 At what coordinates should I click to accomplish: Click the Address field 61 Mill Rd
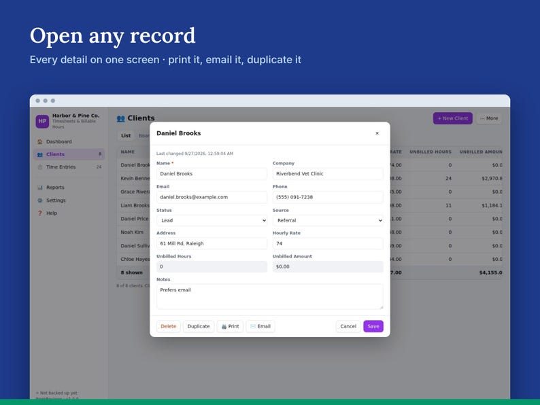pos(212,243)
